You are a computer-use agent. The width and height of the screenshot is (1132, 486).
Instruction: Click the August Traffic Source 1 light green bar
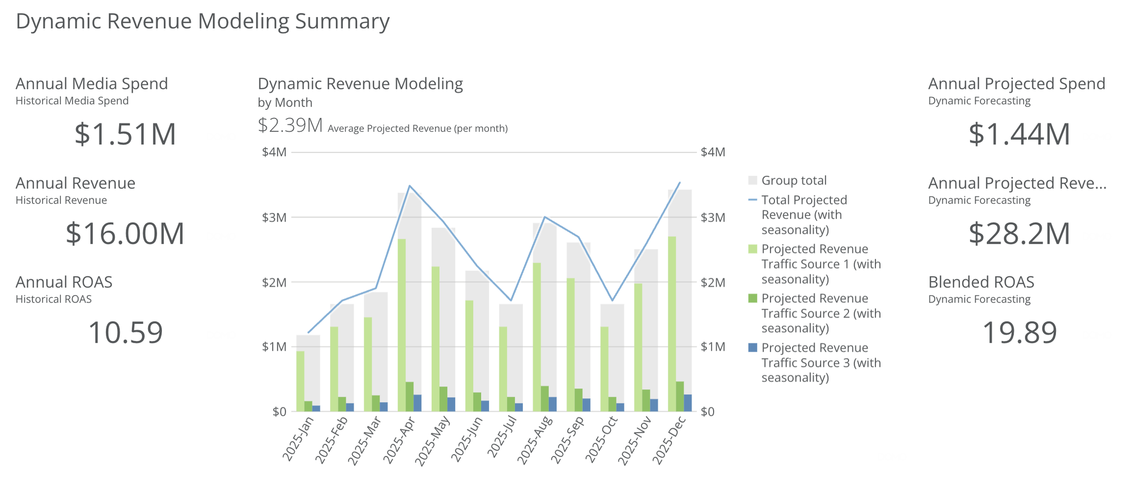click(537, 337)
